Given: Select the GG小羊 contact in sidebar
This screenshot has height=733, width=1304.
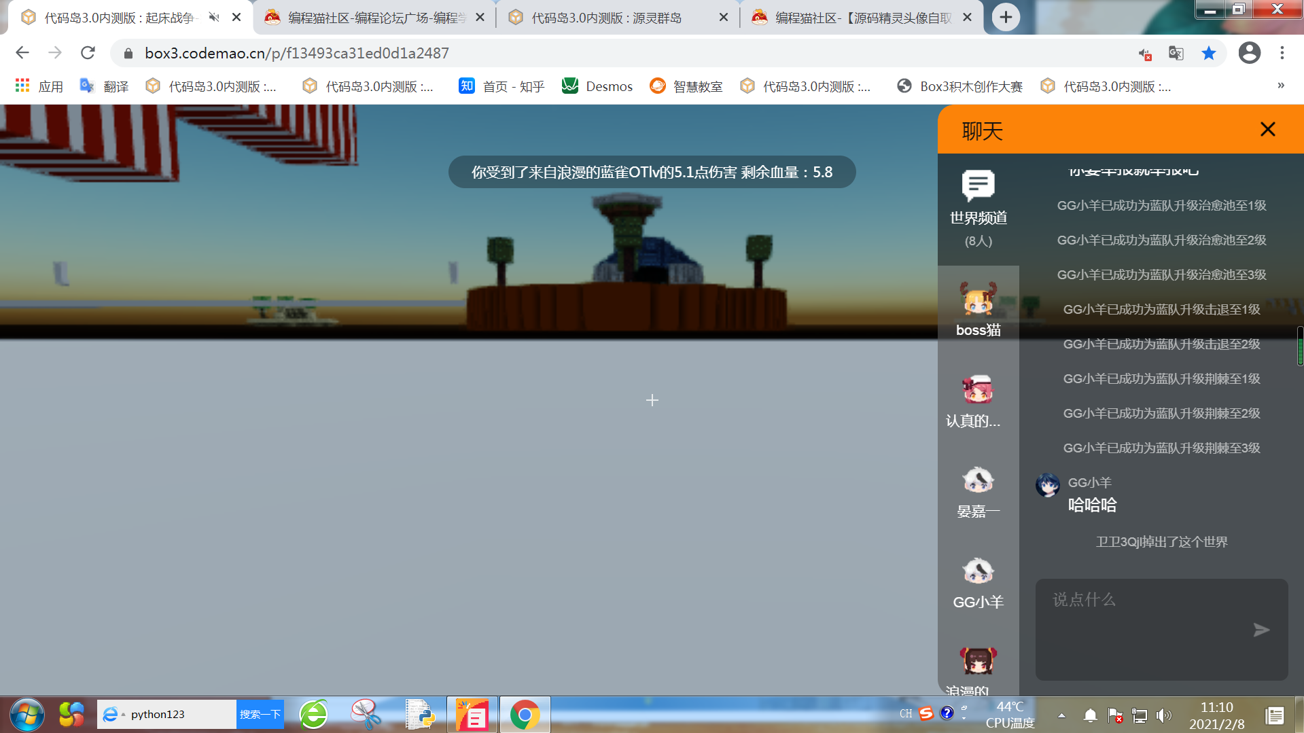Looking at the screenshot, I should click(x=978, y=583).
